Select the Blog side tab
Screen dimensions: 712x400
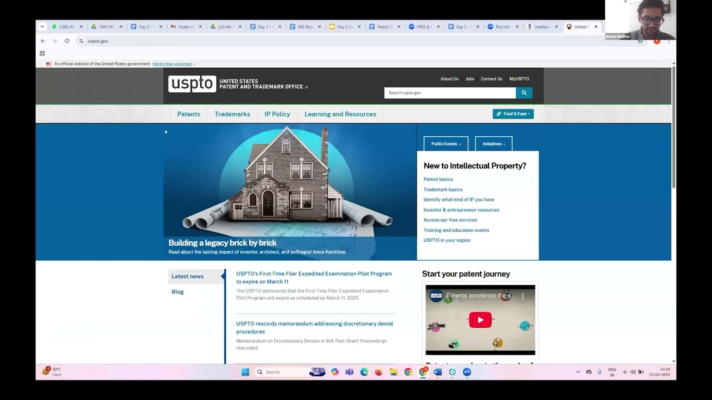[x=177, y=292]
